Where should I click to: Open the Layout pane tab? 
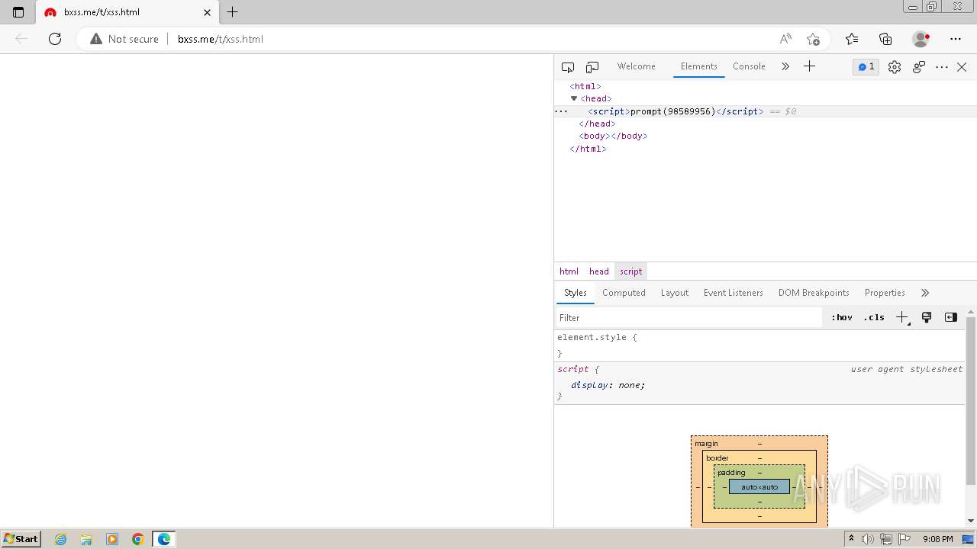click(675, 293)
